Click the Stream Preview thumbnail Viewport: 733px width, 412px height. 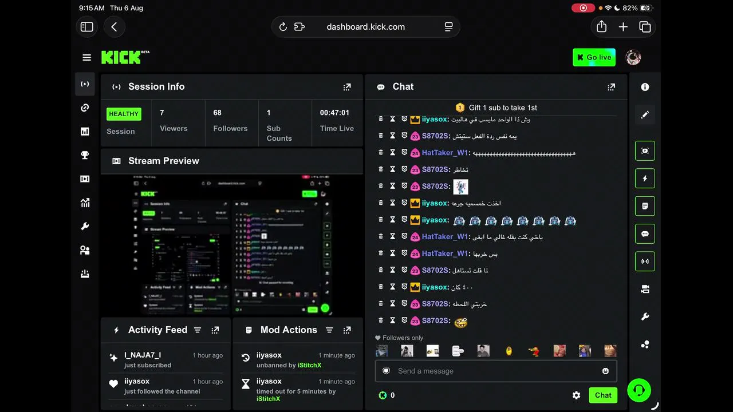(232, 245)
